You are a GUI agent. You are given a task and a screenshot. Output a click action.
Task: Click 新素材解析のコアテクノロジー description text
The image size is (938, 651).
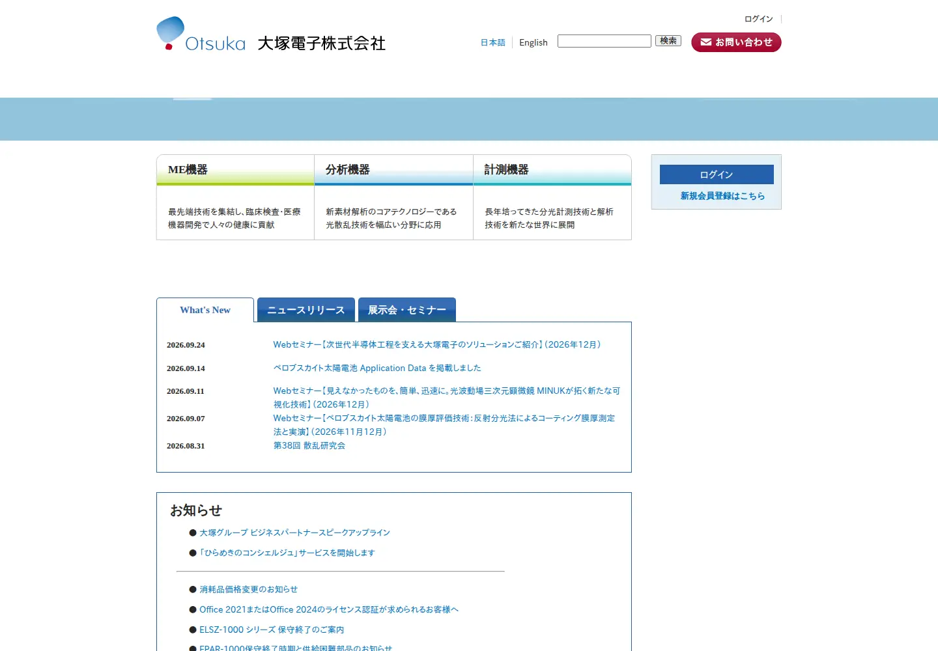click(x=391, y=218)
